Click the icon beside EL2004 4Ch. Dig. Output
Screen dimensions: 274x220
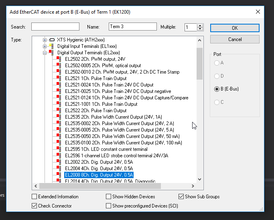[59, 169]
